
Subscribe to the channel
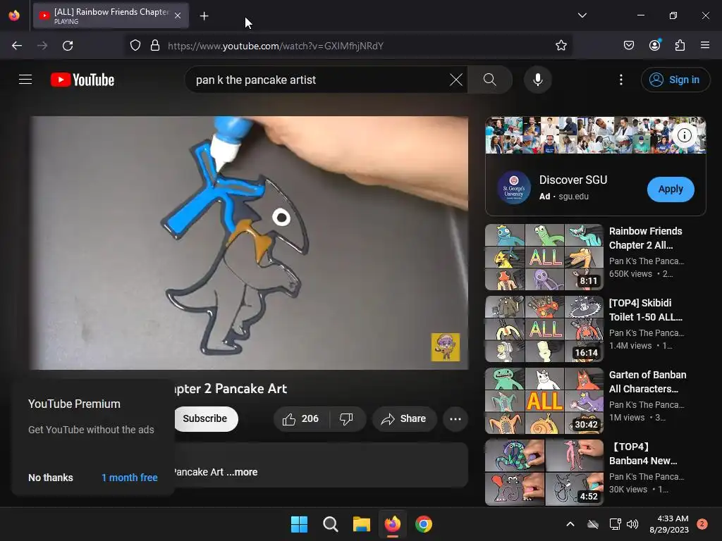(206, 418)
